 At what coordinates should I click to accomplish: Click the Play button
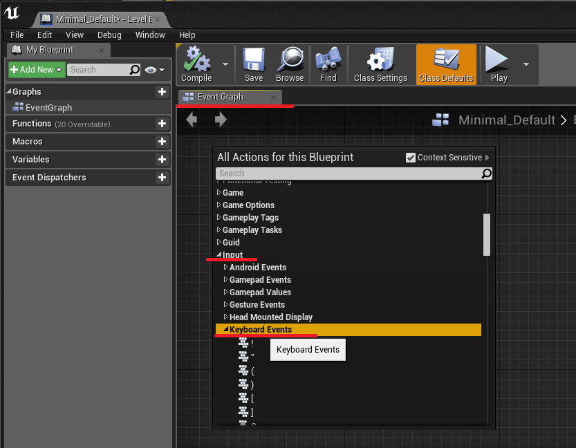pos(499,64)
